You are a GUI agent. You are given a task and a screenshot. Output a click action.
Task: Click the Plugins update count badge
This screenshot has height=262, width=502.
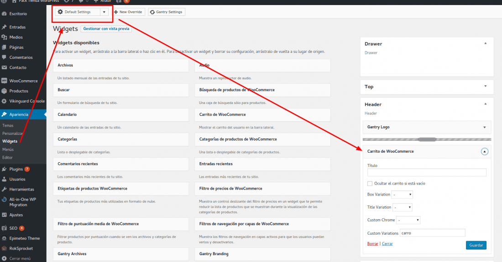click(x=27, y=169)
